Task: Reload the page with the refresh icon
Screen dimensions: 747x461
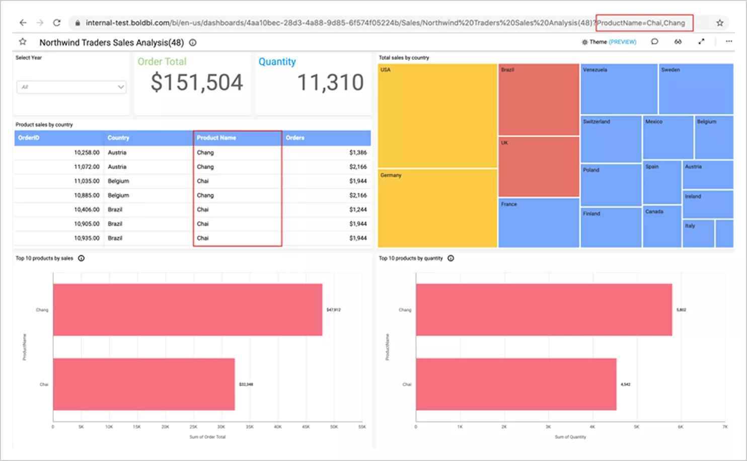Action: (x=57, y=23)
